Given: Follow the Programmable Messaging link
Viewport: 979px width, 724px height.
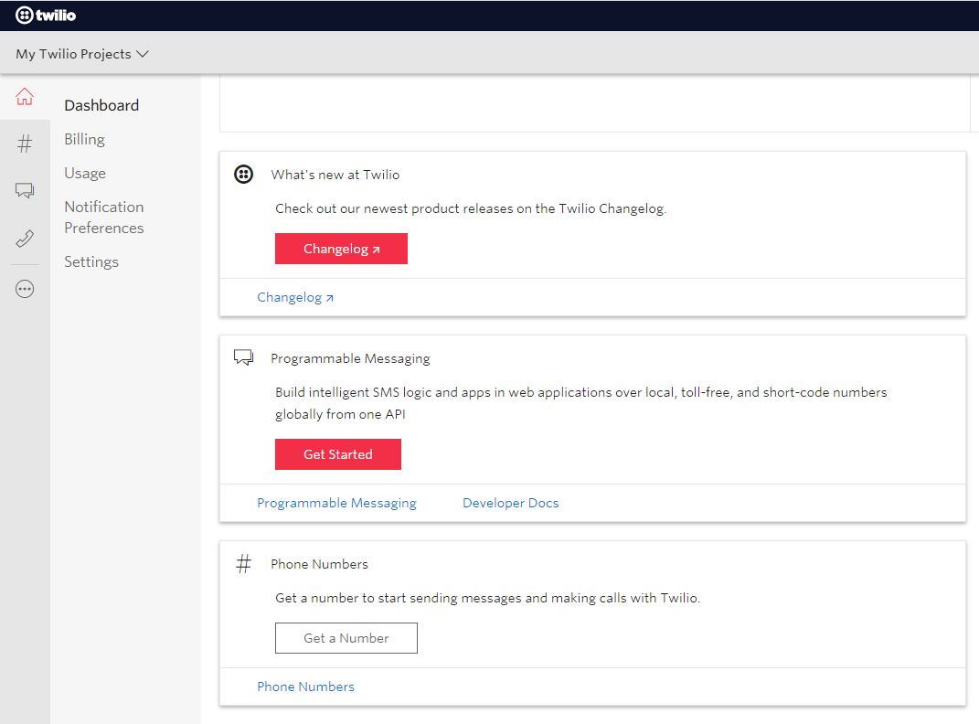Looking at the screenshot, I should click(x=336, y=503).
